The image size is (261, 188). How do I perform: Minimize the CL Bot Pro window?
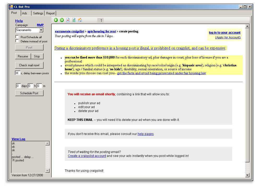tap(241, 7)
